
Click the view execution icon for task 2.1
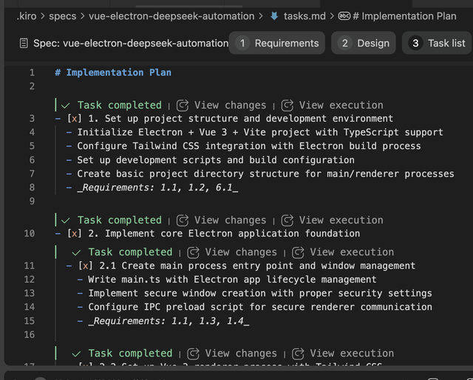pos(298,252)
